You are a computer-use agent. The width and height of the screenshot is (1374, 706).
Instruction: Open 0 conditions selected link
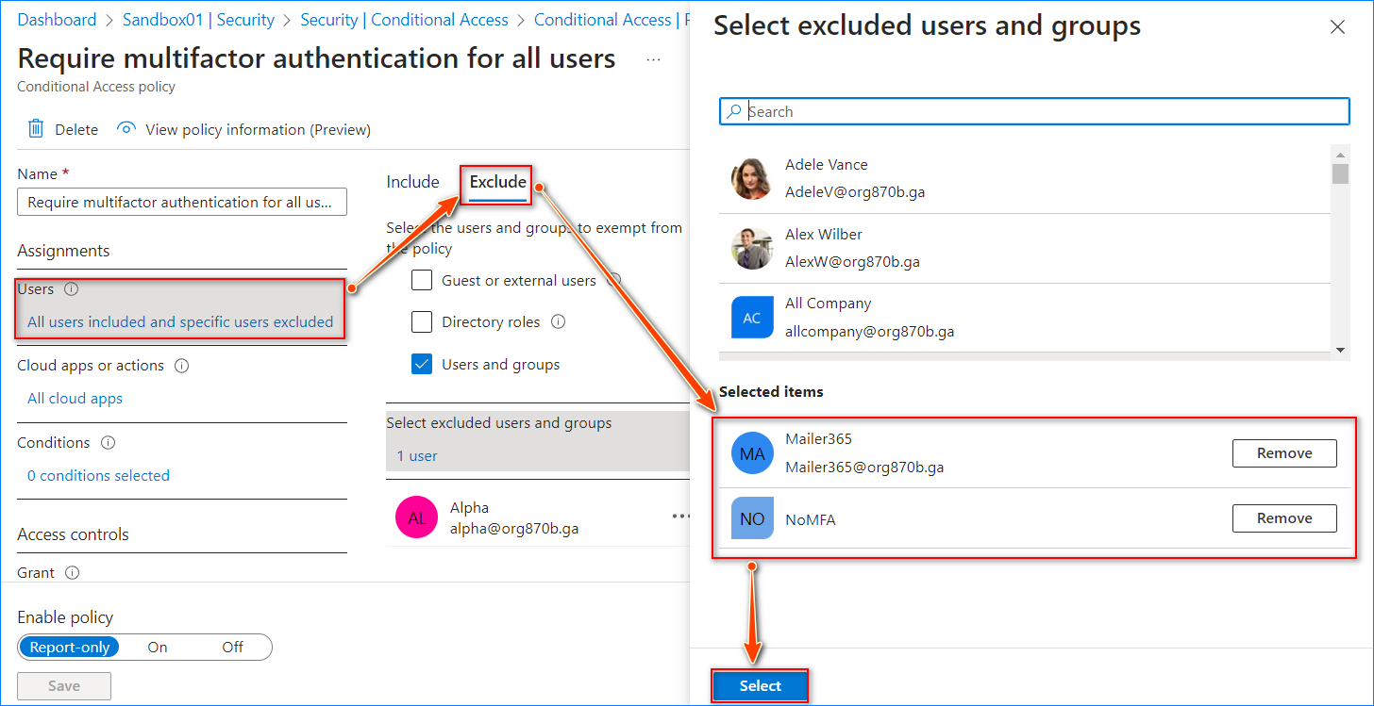pos(99,476)
